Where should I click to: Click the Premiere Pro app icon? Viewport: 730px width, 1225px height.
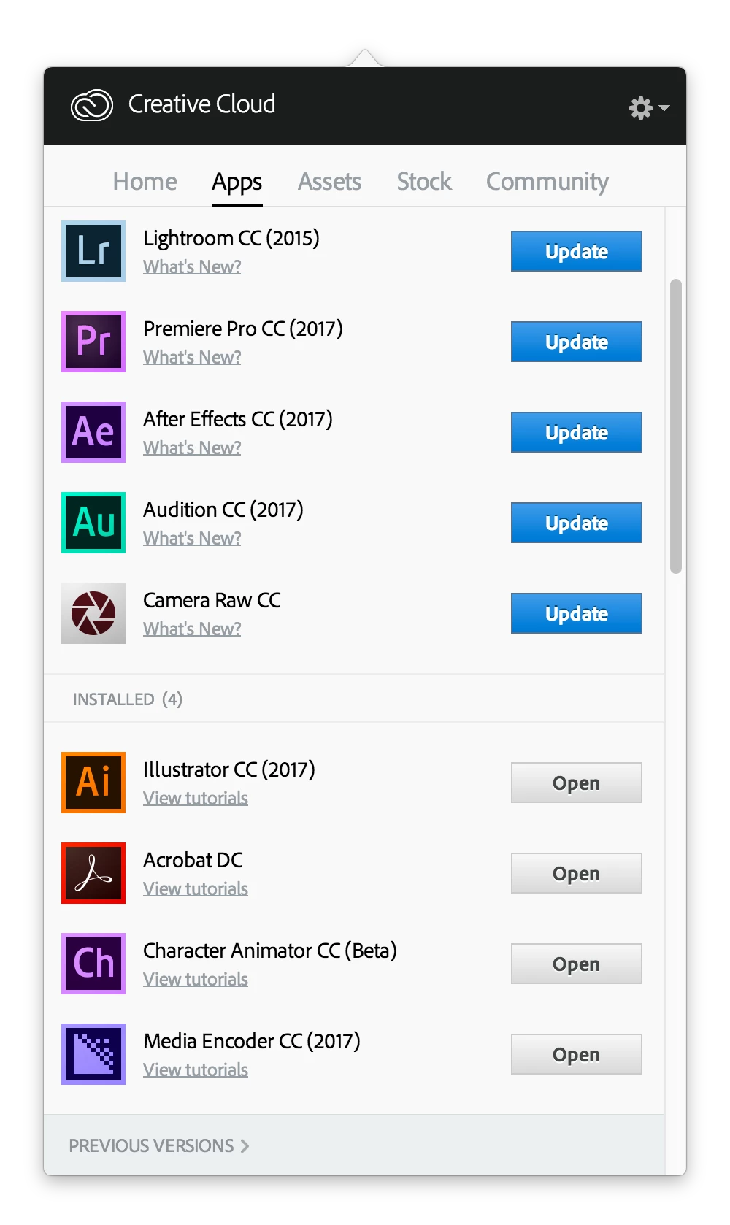93,342
